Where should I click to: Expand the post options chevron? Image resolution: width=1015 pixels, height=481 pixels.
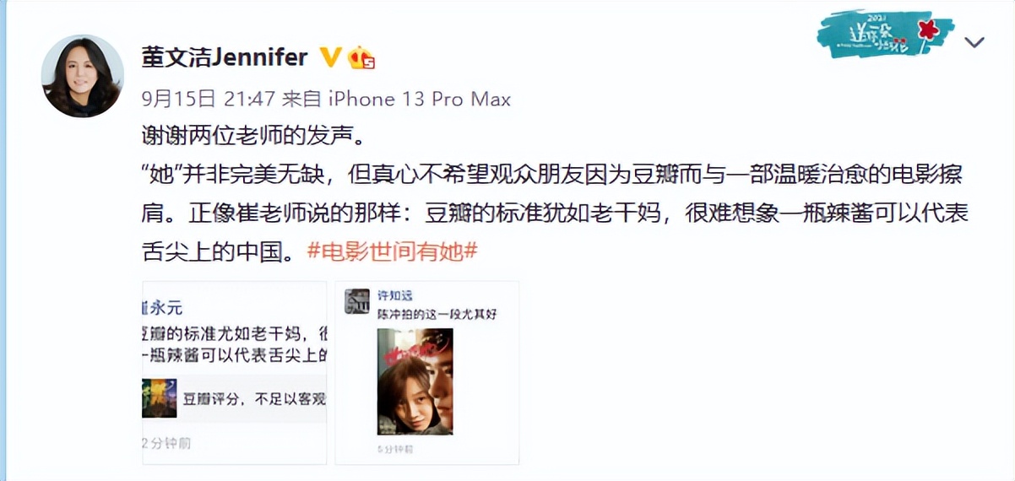(974, 42)
